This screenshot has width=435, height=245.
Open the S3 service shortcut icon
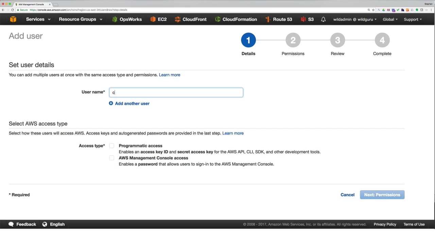[303, 19]
